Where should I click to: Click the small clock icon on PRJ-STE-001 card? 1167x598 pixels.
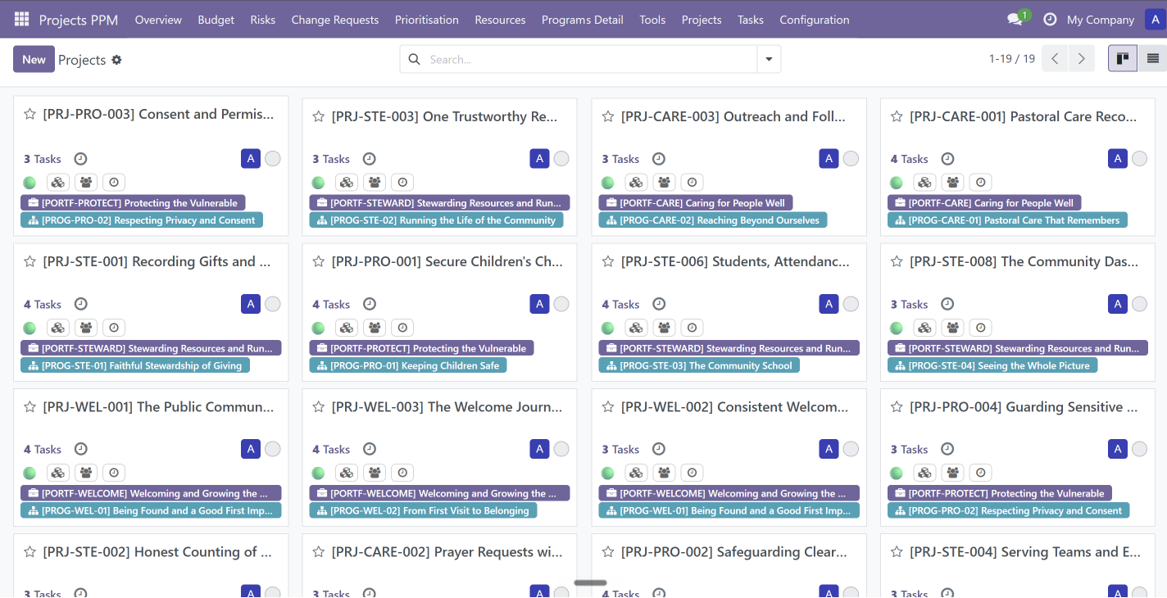[x=114, y=328]
